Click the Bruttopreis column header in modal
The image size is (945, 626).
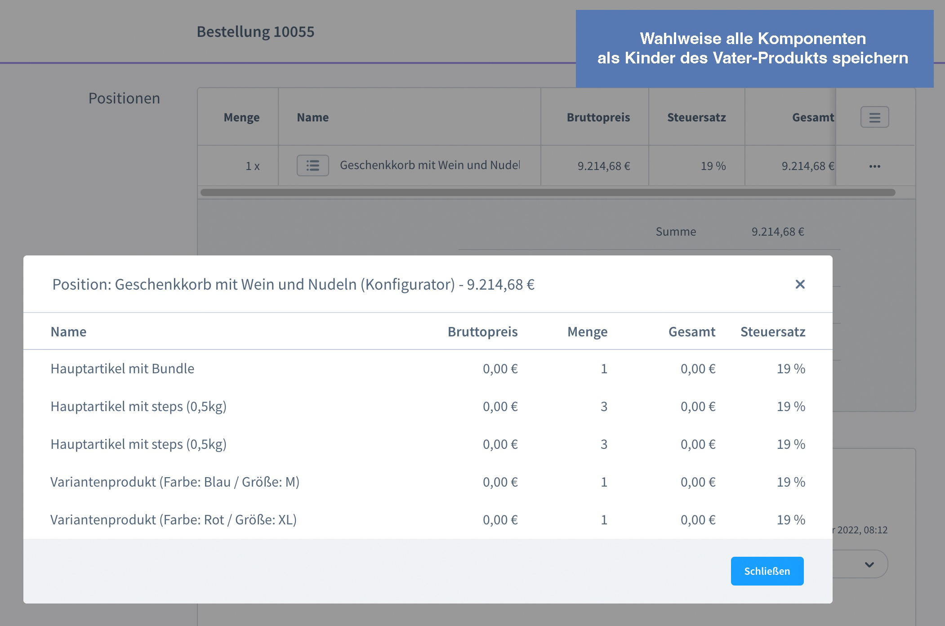click(482, 332)
